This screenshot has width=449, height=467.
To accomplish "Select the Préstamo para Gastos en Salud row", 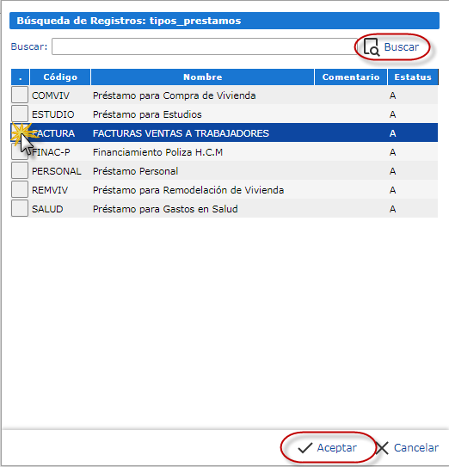I will (x=224, y=208).
